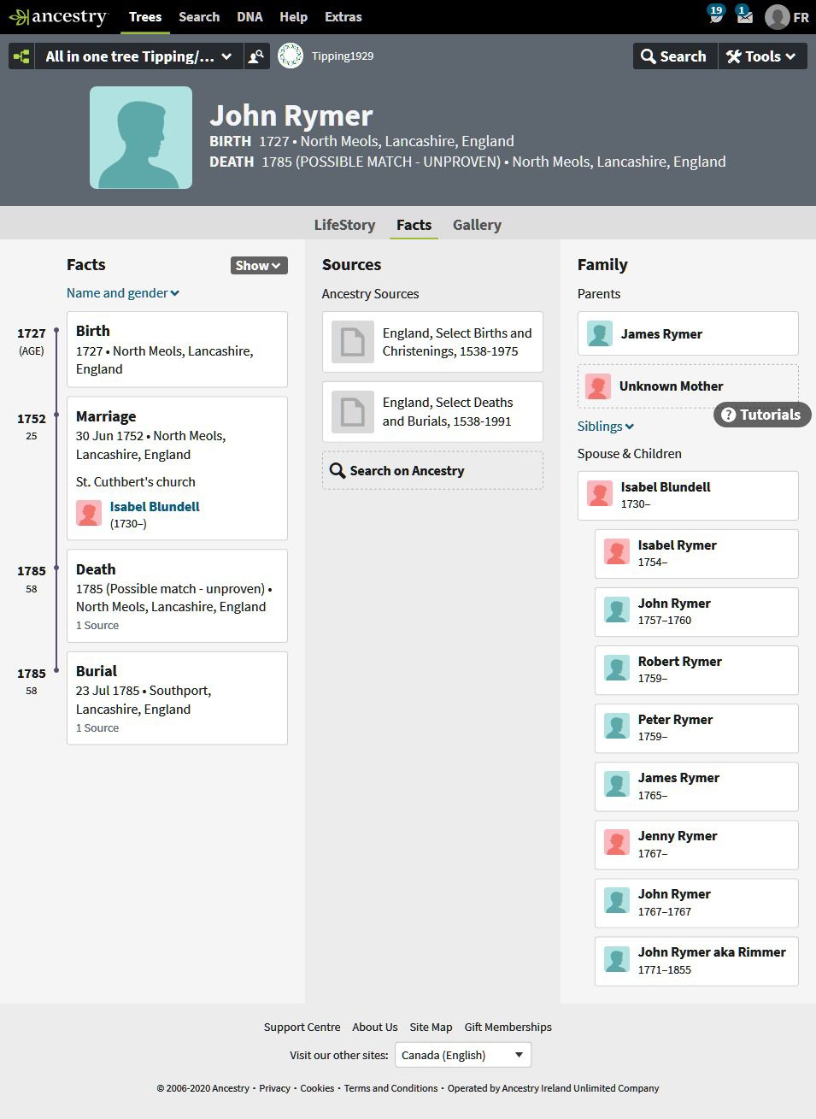Click the tree view icon beside tree name
Screen dimensions: 816x1119
[22, 56]
